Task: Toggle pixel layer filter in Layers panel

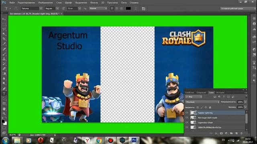Action: 215,97
